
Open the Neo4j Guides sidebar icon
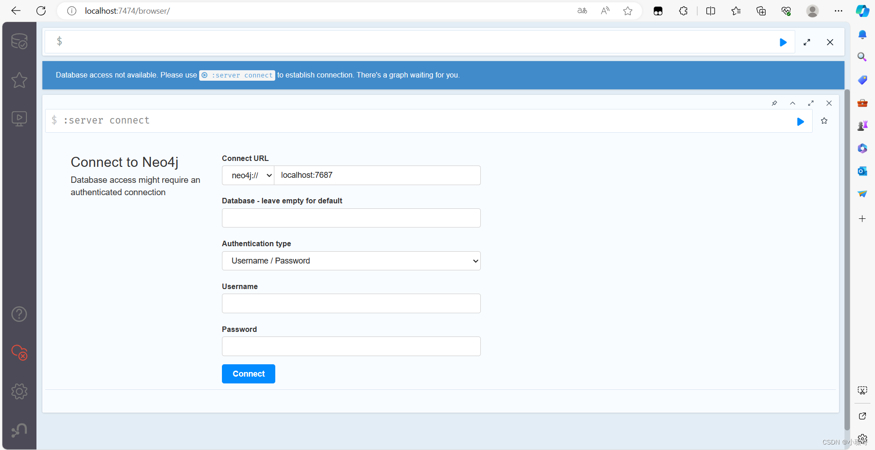pyautogui.click(x=19, y=119)
